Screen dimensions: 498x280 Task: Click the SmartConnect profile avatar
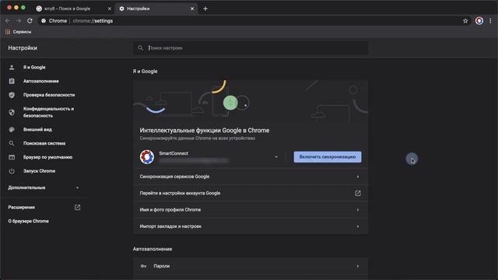tap(147, 157)
